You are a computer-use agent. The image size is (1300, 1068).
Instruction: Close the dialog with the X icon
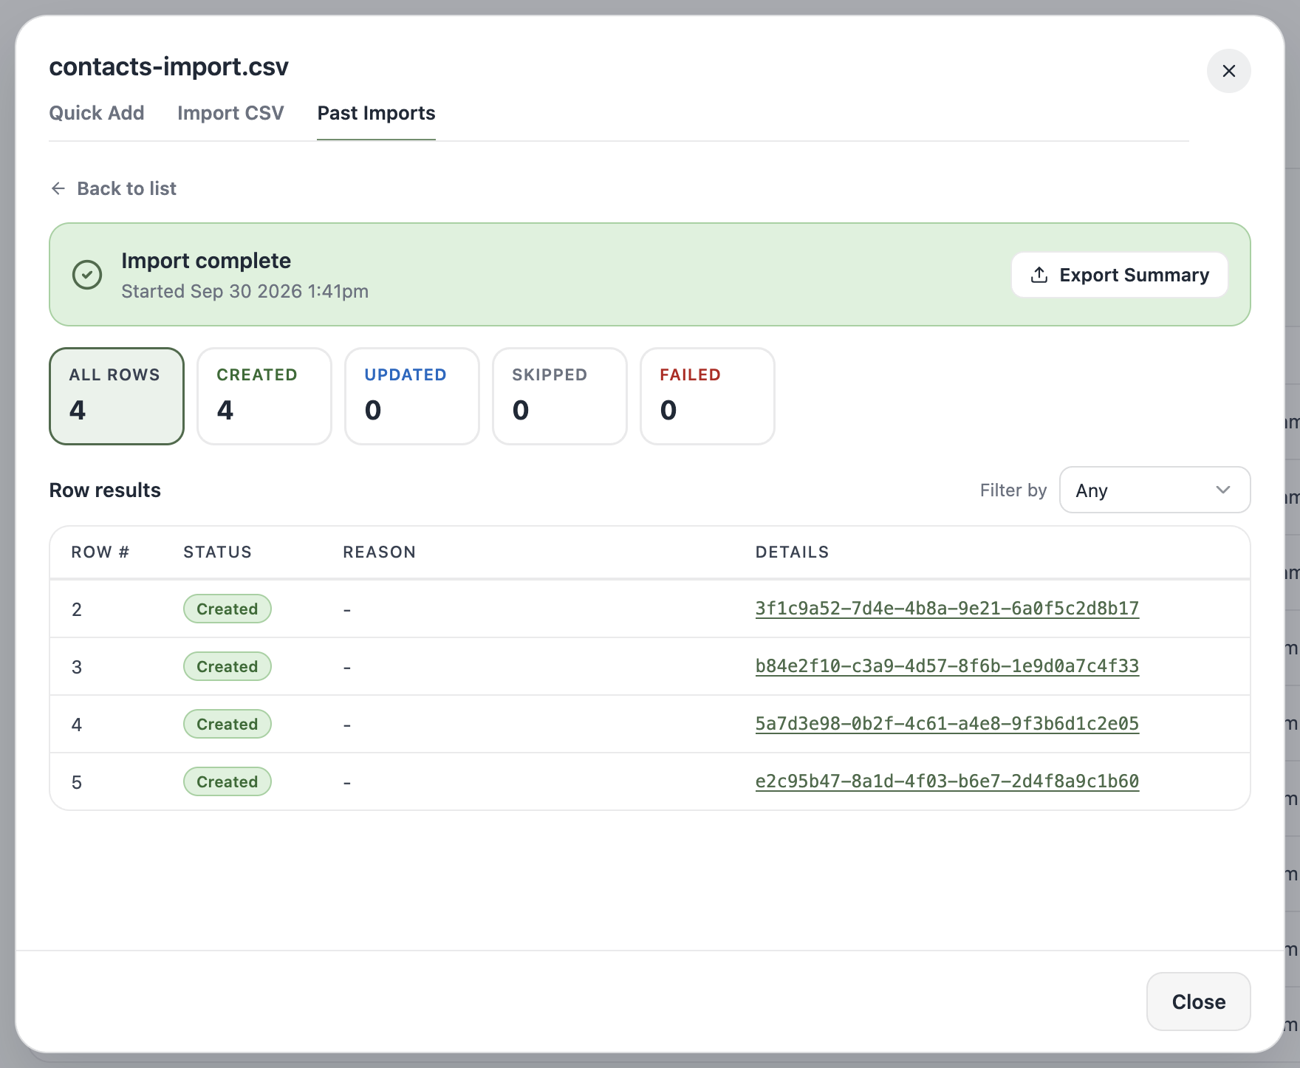pyautogui.click(x=1228, y=71)
